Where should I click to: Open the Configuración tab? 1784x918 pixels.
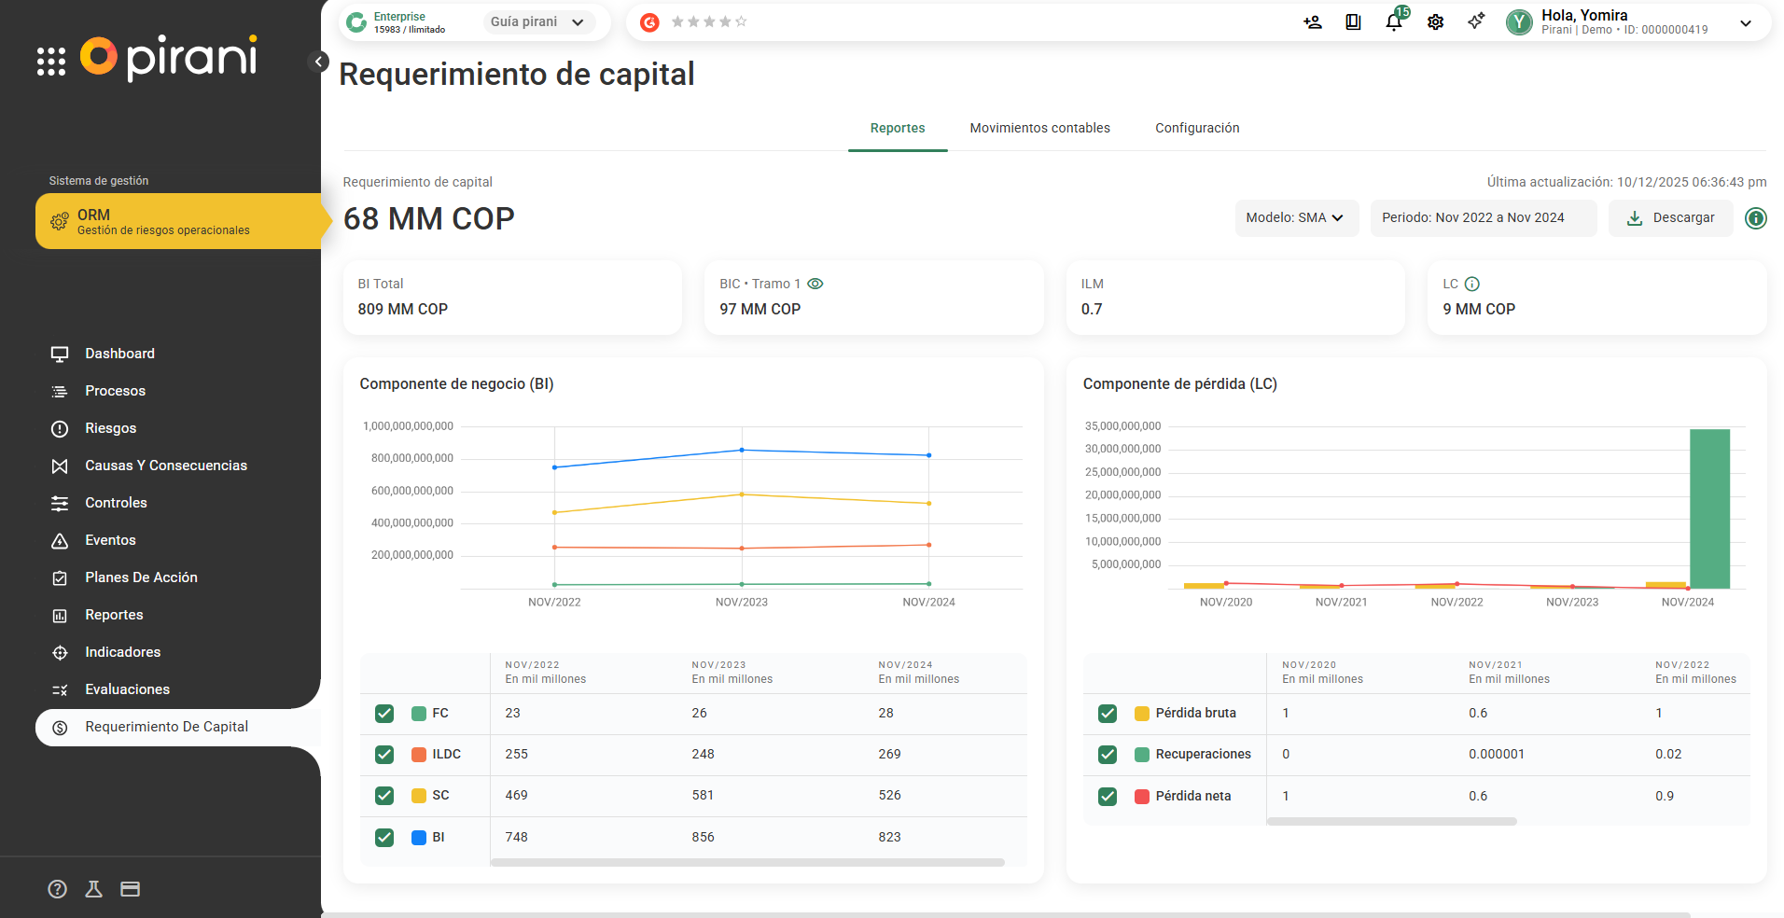click(x=1197, y=129)
